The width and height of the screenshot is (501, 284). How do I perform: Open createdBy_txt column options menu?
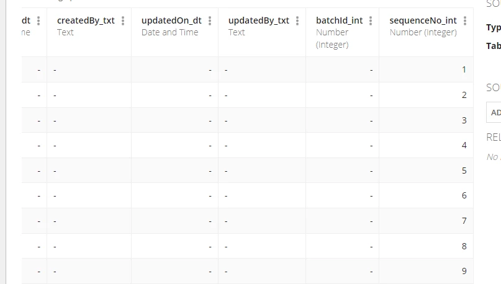click(x=123, y=20)
